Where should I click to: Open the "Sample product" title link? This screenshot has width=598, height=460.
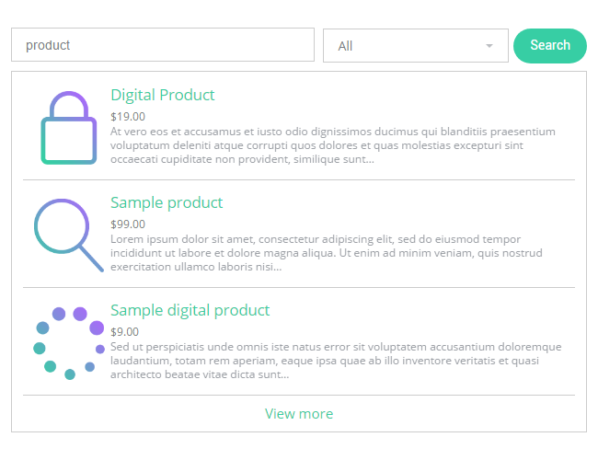[x=167, y=202]
